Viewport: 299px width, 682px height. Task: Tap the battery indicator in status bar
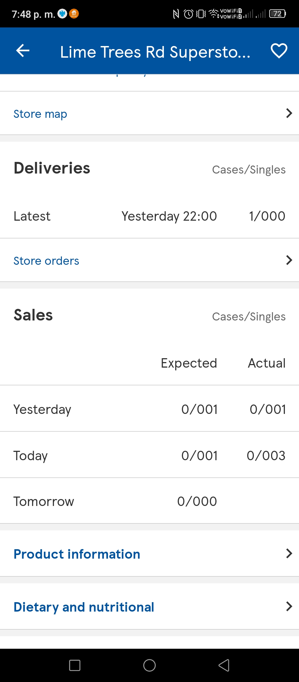click(x=278, y=14)
